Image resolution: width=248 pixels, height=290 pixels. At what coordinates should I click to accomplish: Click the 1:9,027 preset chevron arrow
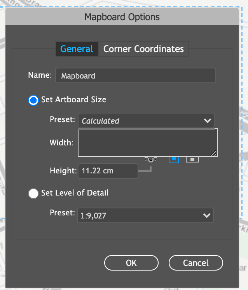pos(207,215)
